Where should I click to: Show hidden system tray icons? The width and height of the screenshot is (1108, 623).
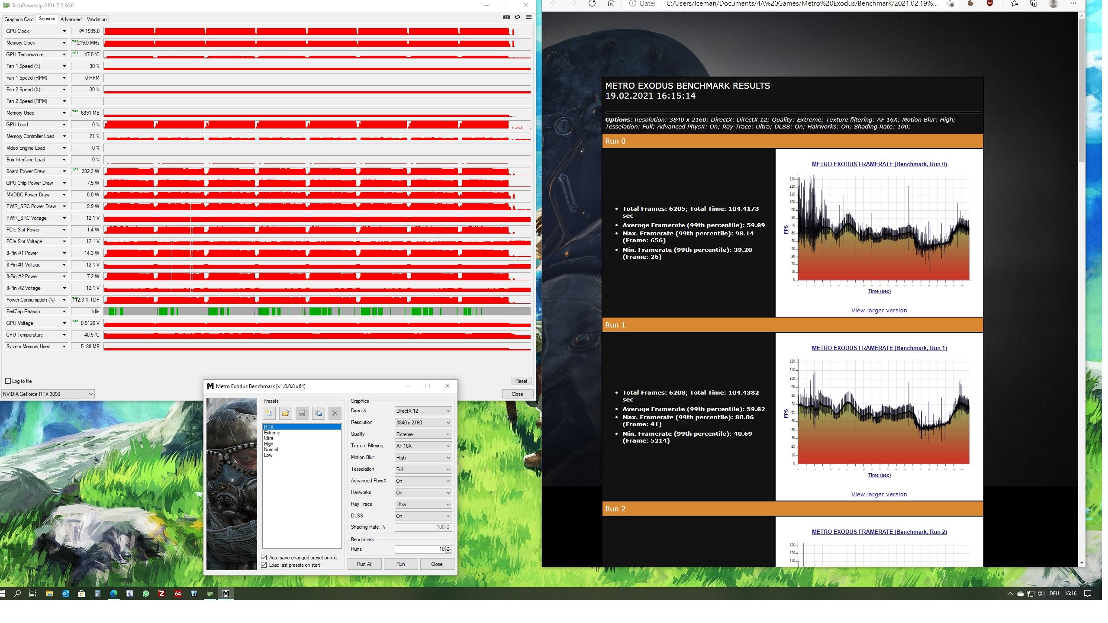click(x=1010, y=594)
